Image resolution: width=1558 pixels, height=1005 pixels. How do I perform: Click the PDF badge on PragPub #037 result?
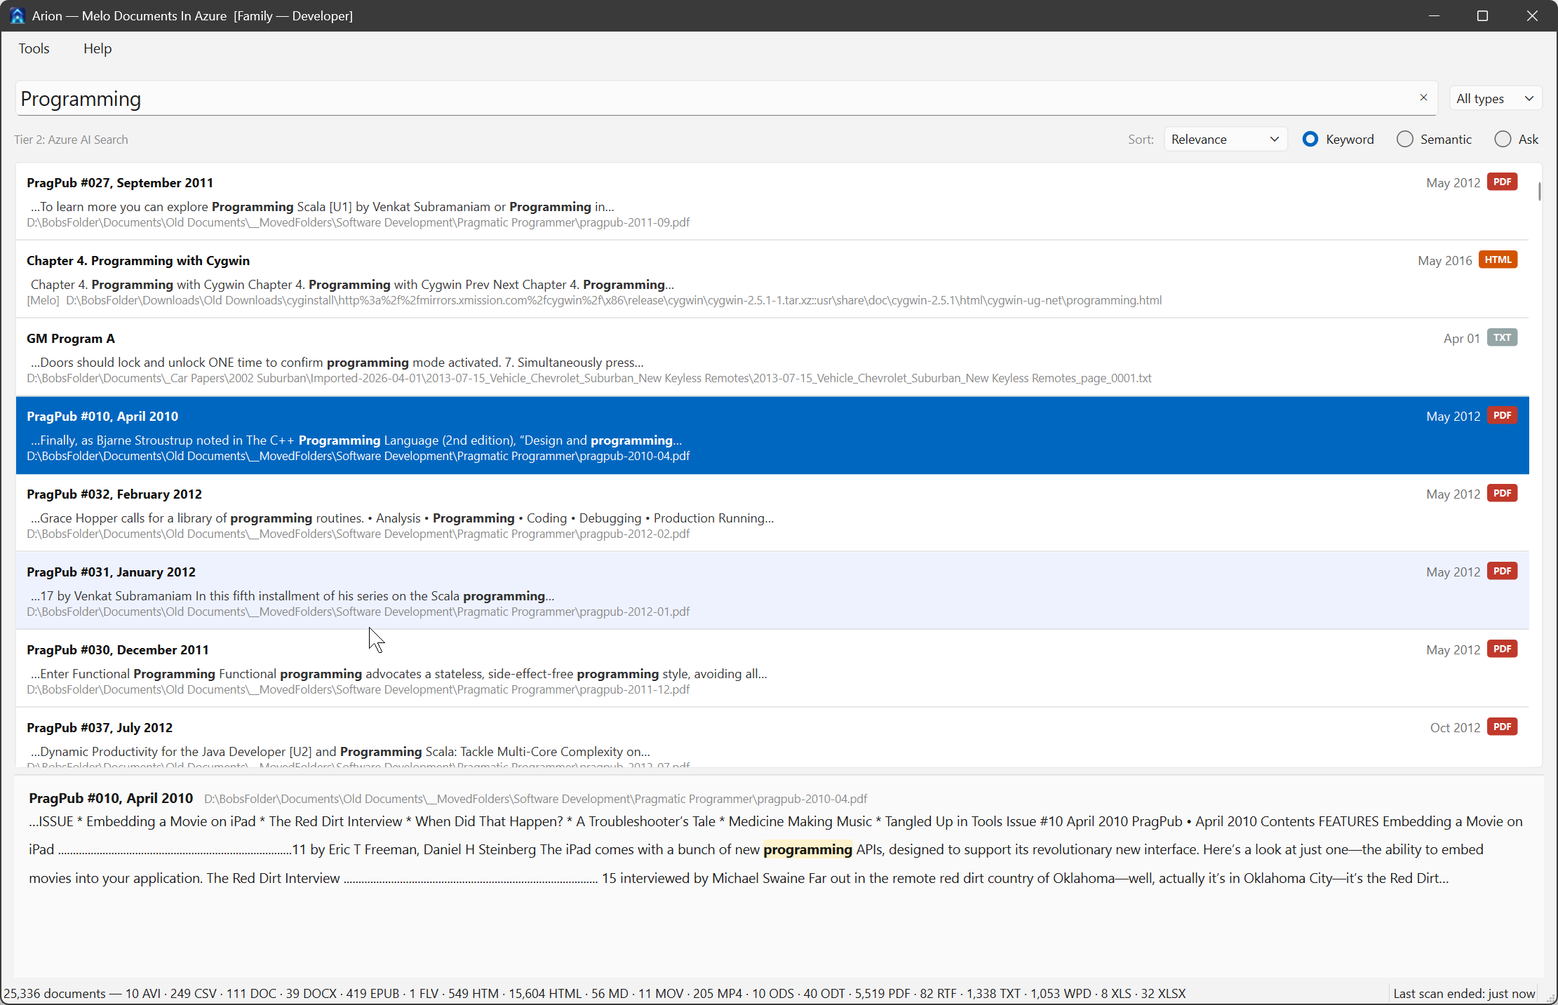coord(1502,727)
